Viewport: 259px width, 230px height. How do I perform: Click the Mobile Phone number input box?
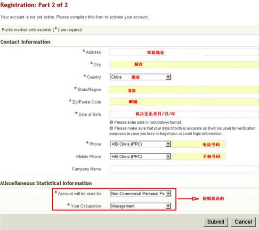199,157
